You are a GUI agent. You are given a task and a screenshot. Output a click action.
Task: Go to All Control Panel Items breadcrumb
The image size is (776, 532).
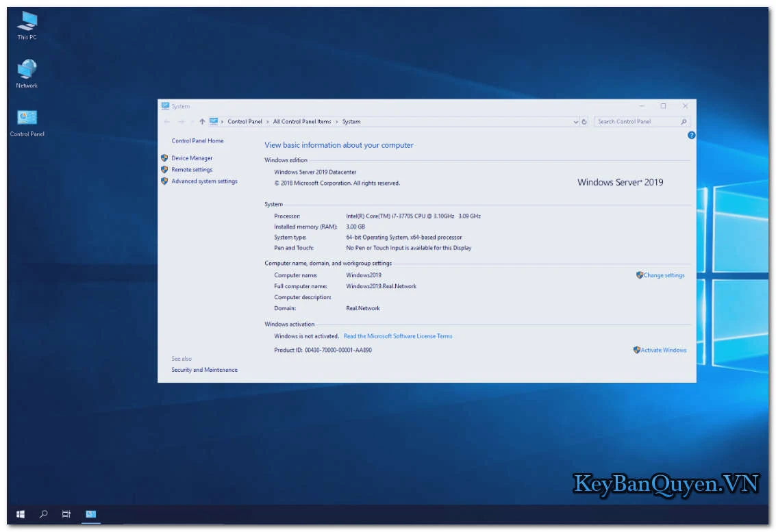pyautogui.click(x=302, y=122)
